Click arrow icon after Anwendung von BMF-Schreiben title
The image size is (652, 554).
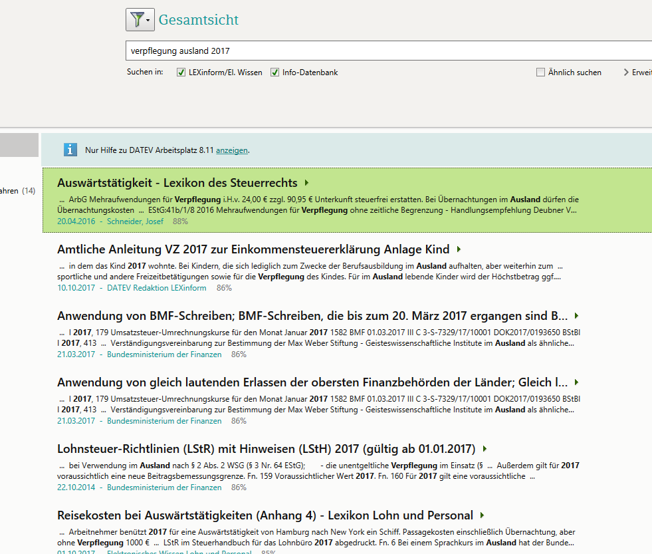pos(576,316)
